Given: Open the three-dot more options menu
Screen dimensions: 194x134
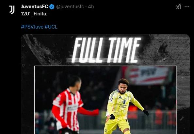Looking at the screenshot, I should click(187, 7).
